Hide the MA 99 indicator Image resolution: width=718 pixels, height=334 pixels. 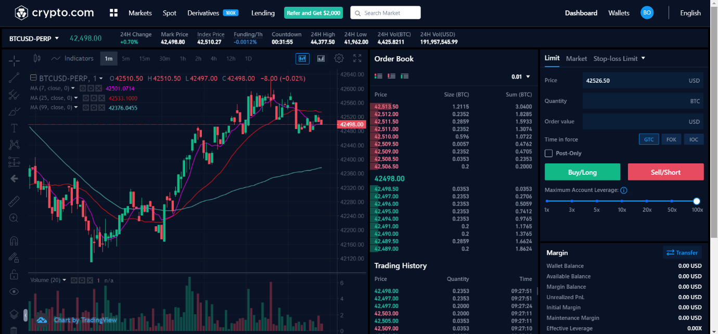click(x=85, y=108)
